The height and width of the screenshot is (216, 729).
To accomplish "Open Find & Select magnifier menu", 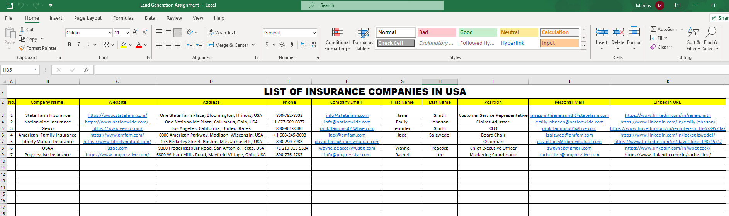I will 711,39.
